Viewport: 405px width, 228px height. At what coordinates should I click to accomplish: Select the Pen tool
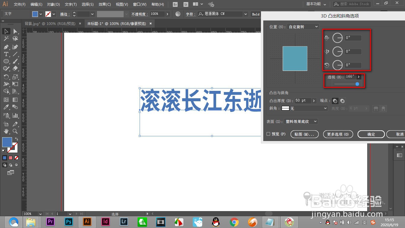6,47
